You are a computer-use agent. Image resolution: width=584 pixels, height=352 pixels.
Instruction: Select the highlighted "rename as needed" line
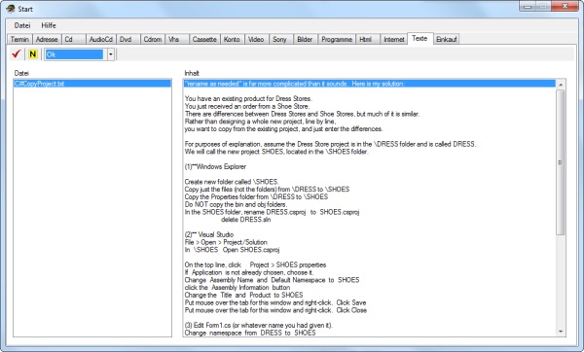[370, 84]
